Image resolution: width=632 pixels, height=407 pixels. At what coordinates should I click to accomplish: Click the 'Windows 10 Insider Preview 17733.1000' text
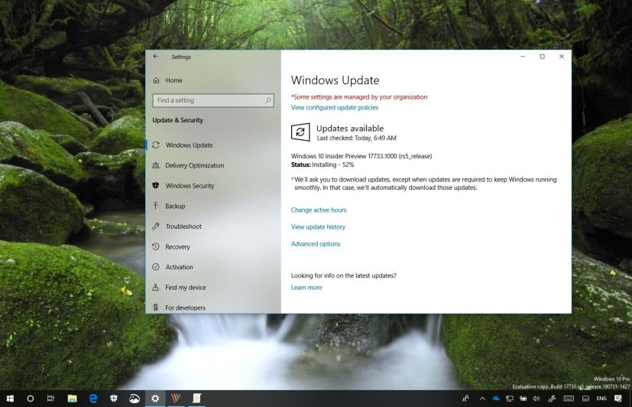click(344, 156)
